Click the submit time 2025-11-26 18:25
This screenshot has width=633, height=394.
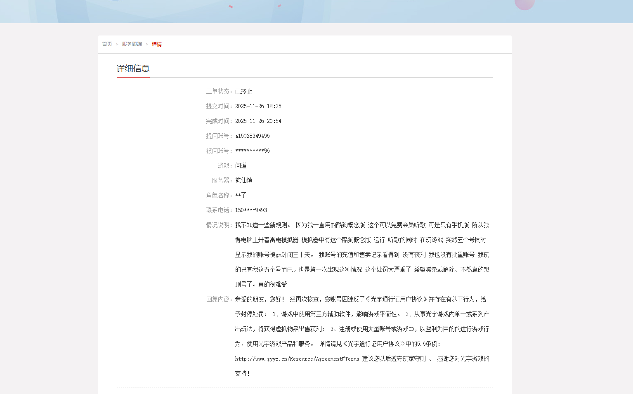pos(258,106)
